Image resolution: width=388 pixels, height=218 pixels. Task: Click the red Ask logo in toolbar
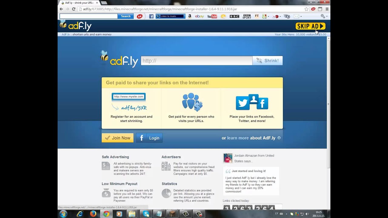click(140, 16)
